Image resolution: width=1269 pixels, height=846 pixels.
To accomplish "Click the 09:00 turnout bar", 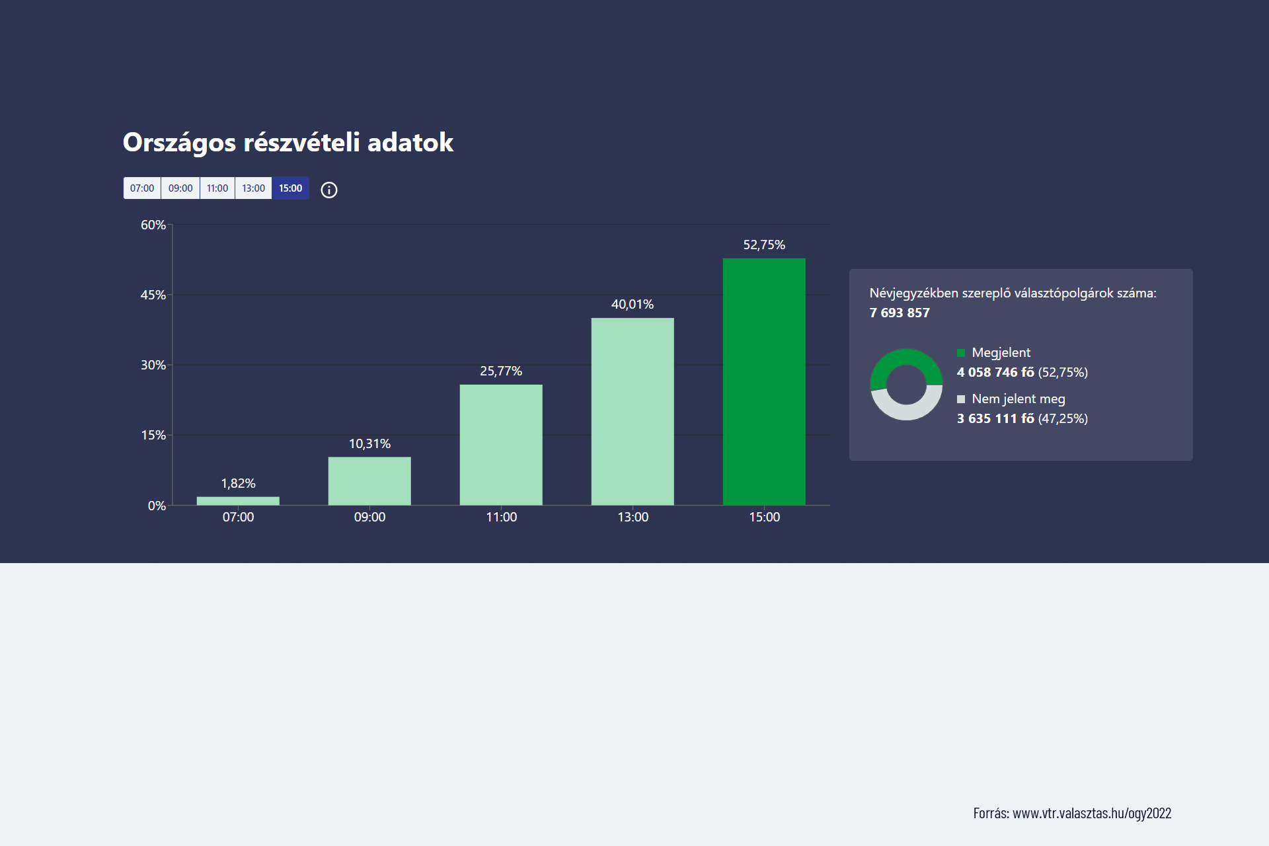I will [x=369, y=481].
